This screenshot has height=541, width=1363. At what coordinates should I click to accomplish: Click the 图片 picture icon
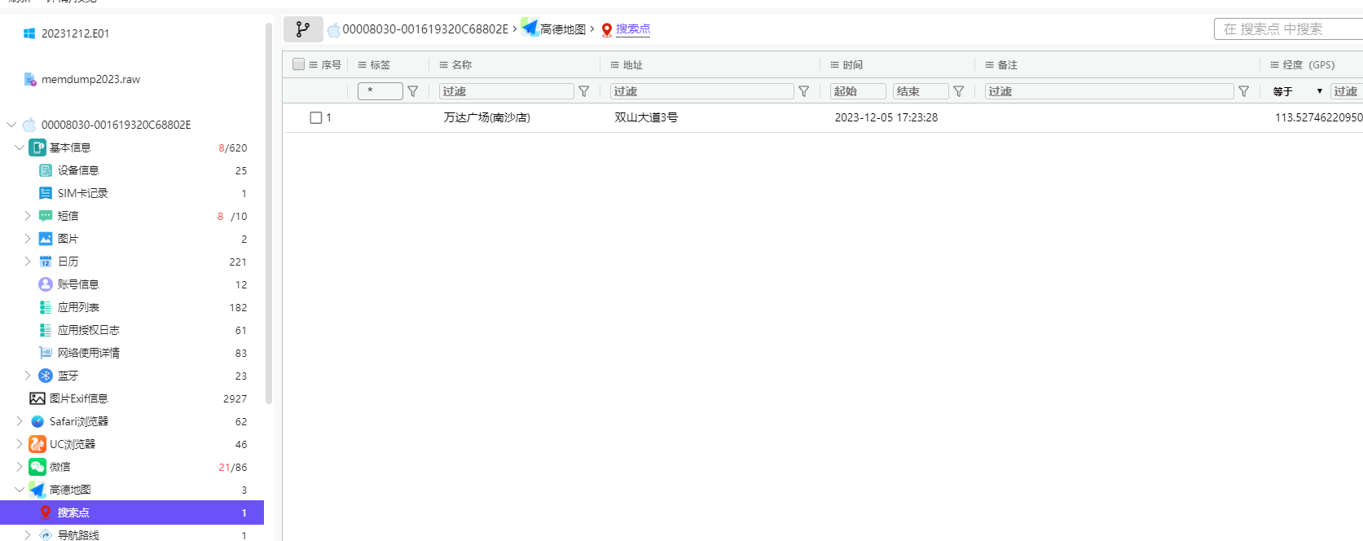coord(46,239)
